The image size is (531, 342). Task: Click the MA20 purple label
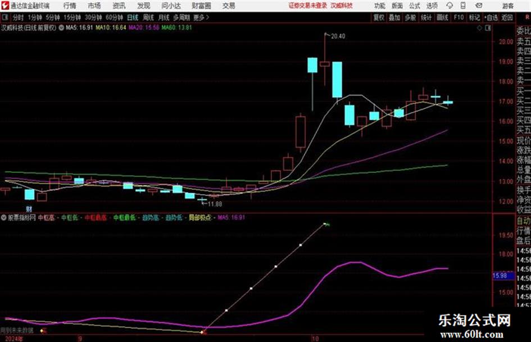pyautogui.click(x=144, y=28)
